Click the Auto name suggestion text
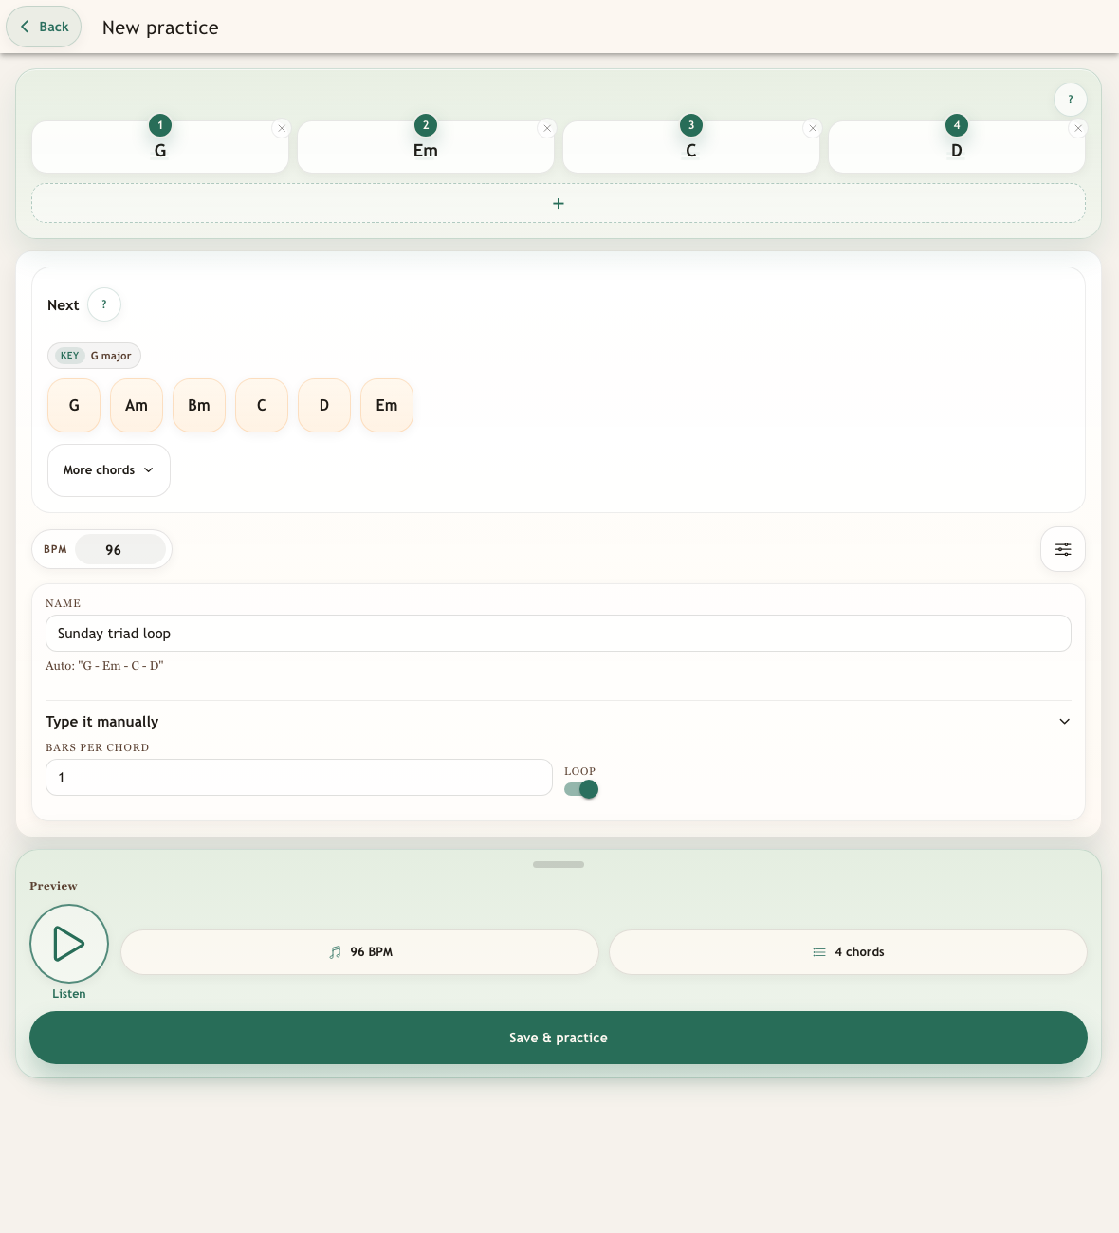This screenshot has width=1119, height=1233. [x=104, y=666]
